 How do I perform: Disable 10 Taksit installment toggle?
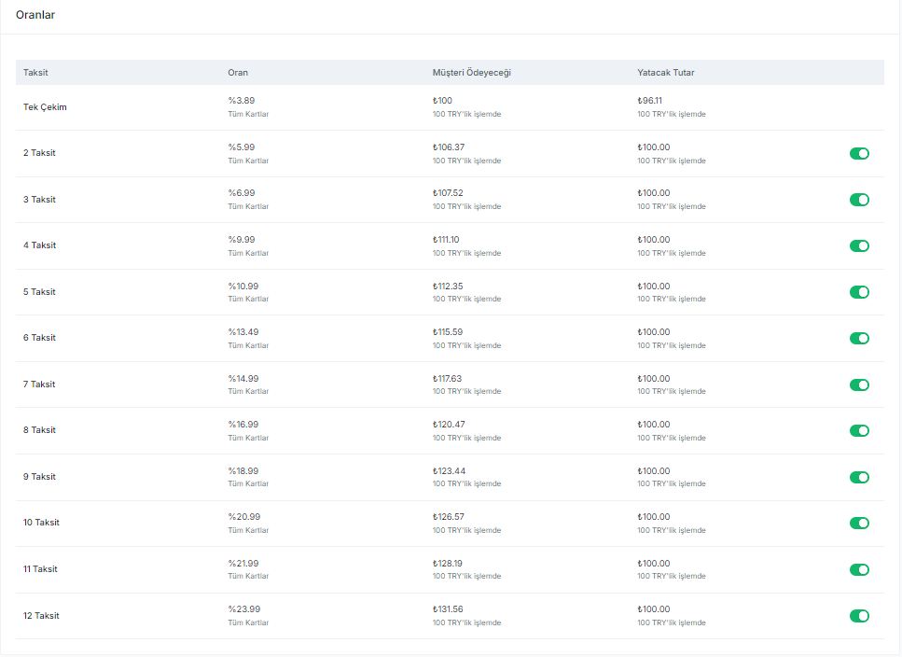tap(859, 524)
